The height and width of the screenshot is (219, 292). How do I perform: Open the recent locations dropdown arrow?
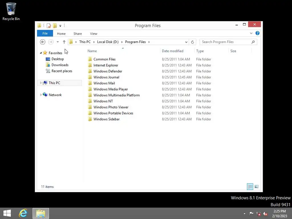(58, 42)
